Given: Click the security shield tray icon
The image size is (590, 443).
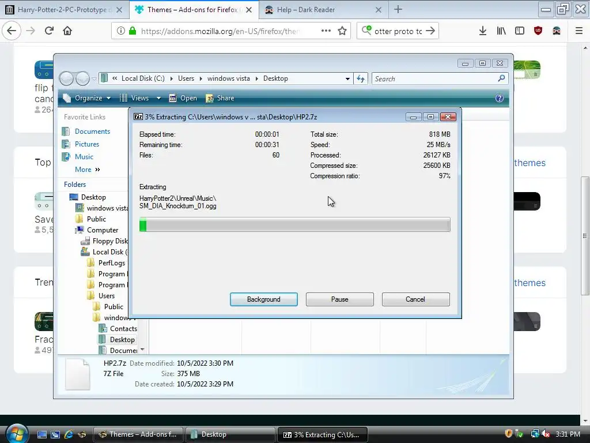Looking at the screenshot, I should [508, 434].
